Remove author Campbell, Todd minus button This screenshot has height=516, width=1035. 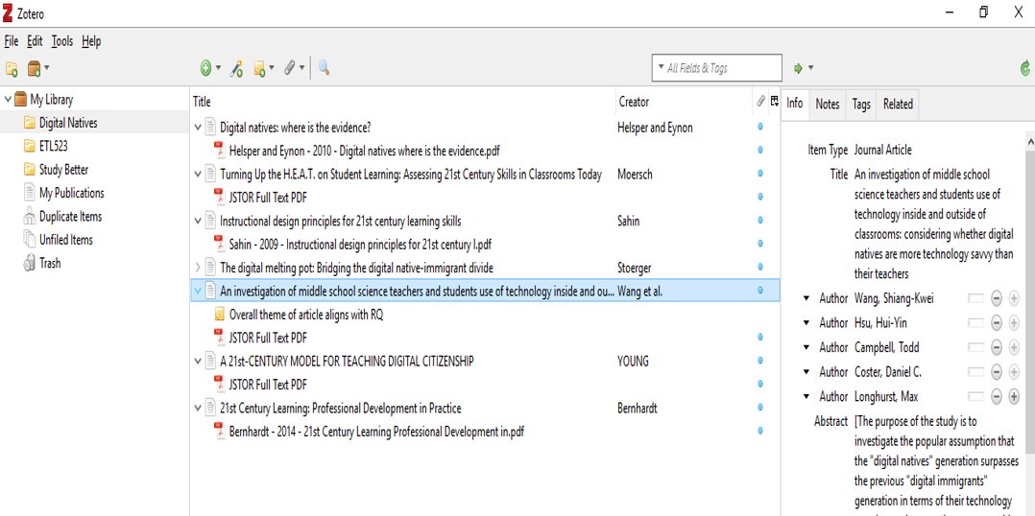tap(996, 347)
